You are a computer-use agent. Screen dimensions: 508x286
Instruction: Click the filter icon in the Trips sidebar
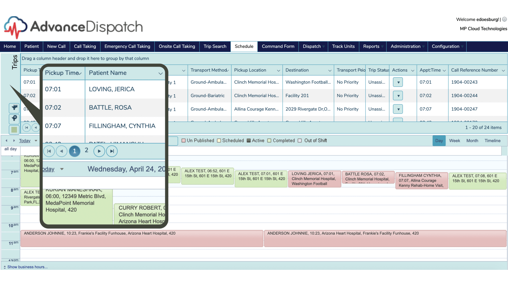(14, 108)
